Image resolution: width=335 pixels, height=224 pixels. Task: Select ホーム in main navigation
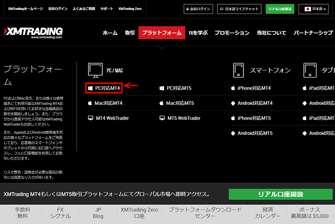pos(110,33)
